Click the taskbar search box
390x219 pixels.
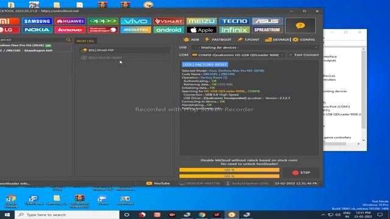67,215
